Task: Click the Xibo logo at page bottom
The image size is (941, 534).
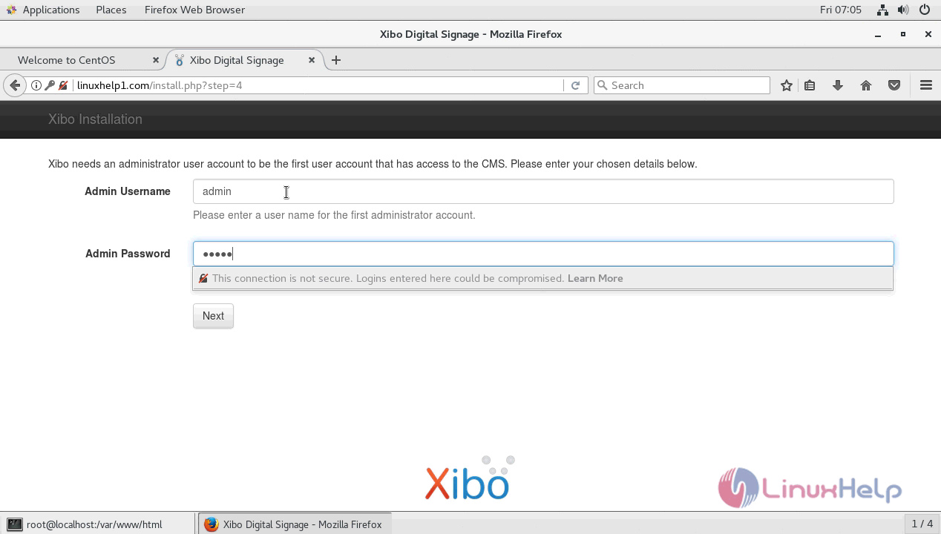Action: 470,478
